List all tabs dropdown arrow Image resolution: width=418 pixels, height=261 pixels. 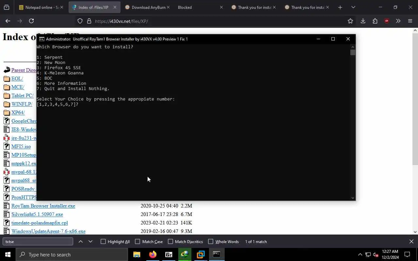(x=353, y=7)
